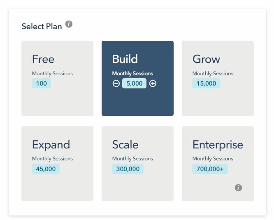Pick the Grow plan card
Screen dimensions: 274x220
(218, 78)
